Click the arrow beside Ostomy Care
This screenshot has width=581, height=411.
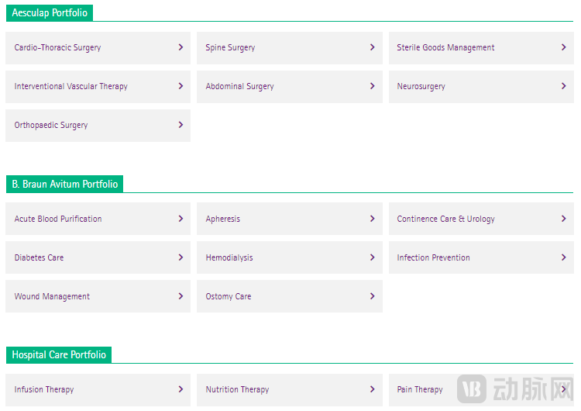click(372, 296)
